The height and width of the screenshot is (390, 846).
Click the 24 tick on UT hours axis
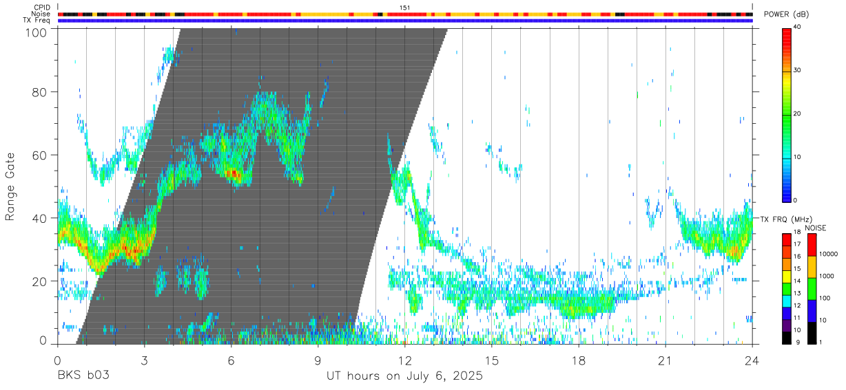pyautogui.click(x=752, y=360)
